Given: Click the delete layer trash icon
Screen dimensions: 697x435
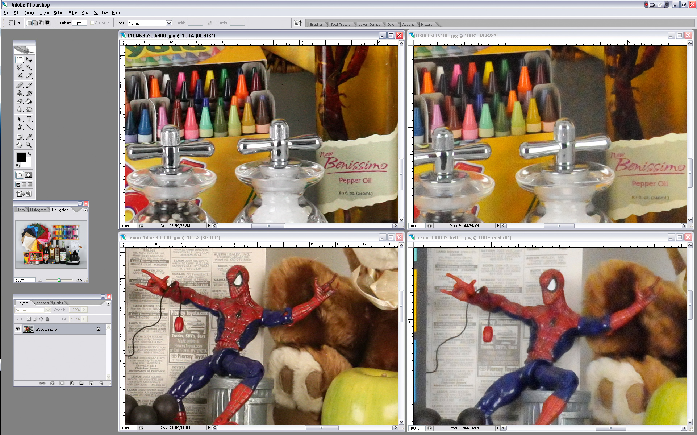Looking at the screenshot, I should (x=101, y=383).
